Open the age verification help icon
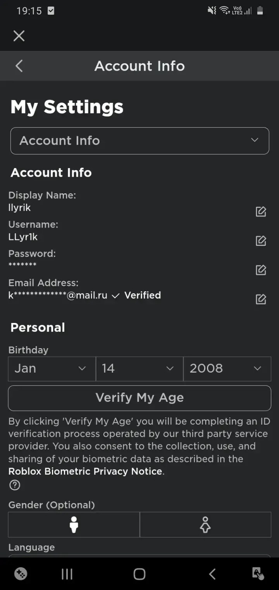279x590 pixels. 15,485
